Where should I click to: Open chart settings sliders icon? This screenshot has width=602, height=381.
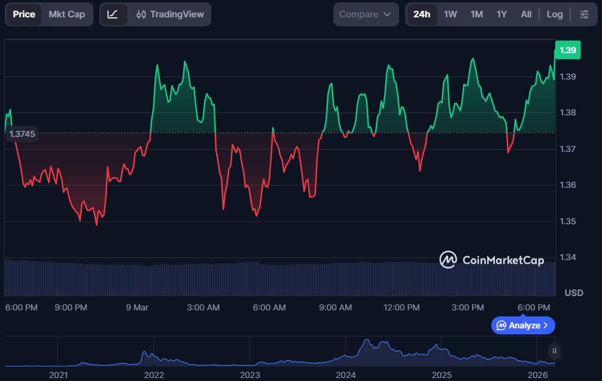pyautogui.click(x=583, y=14)
